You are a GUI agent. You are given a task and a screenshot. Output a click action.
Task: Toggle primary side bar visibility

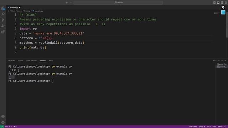(x=214, y=2)
